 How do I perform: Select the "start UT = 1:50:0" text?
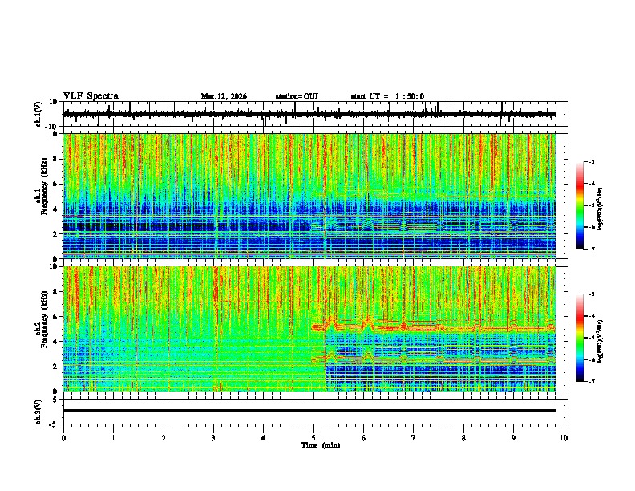click(387, 96)
